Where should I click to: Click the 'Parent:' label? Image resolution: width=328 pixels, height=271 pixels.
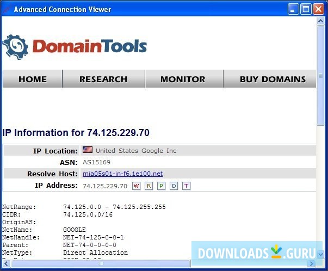pos(15,245)
